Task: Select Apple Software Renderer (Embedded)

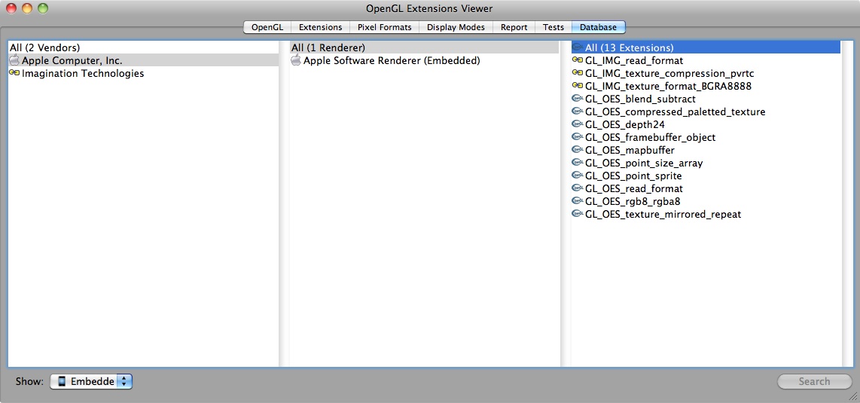Action: point(425,60)
